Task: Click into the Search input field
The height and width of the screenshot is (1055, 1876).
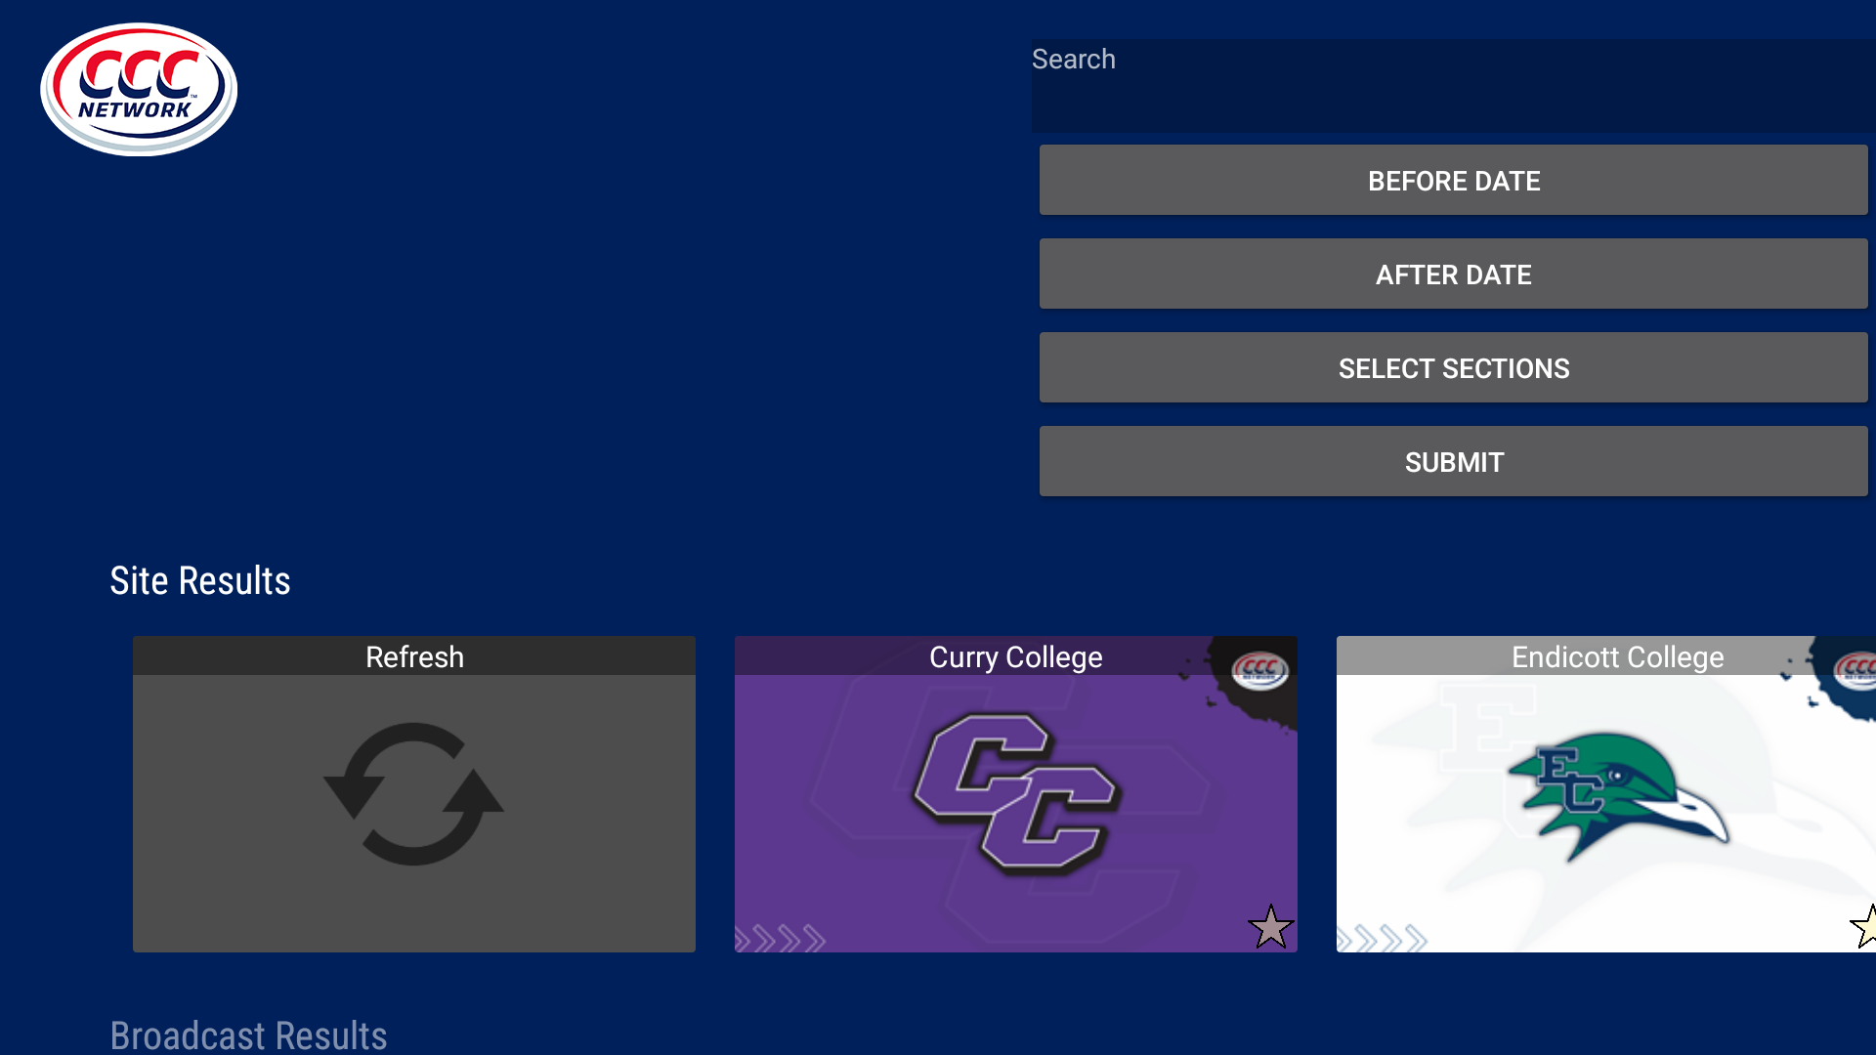Action: point(1453,86)
